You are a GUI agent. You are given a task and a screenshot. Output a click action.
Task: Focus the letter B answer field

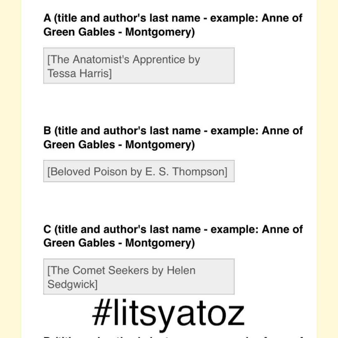pos(139,171)
